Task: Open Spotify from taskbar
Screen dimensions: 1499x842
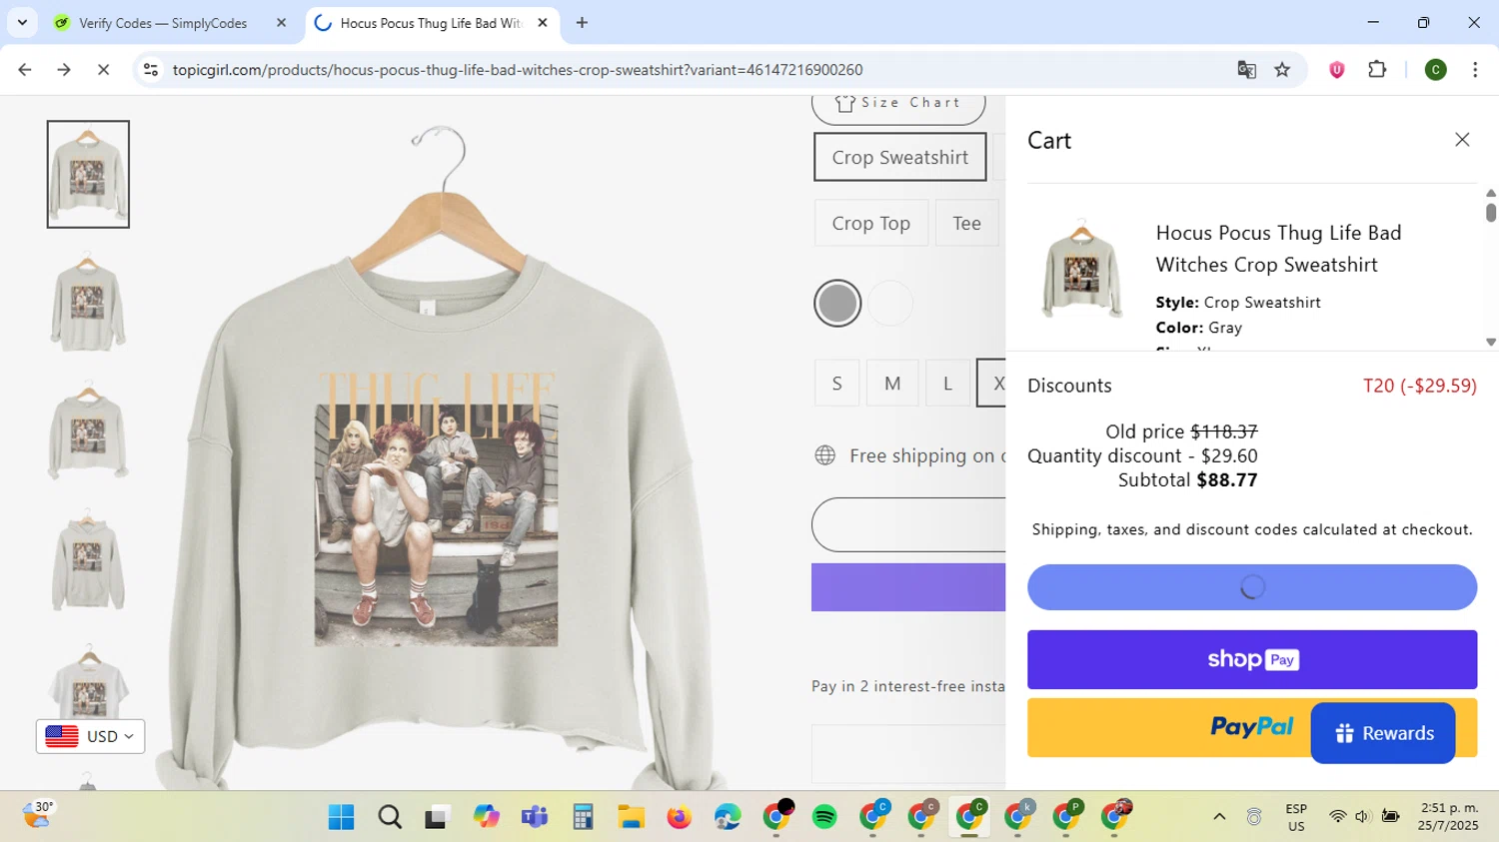Action: [x=824, y=817]
